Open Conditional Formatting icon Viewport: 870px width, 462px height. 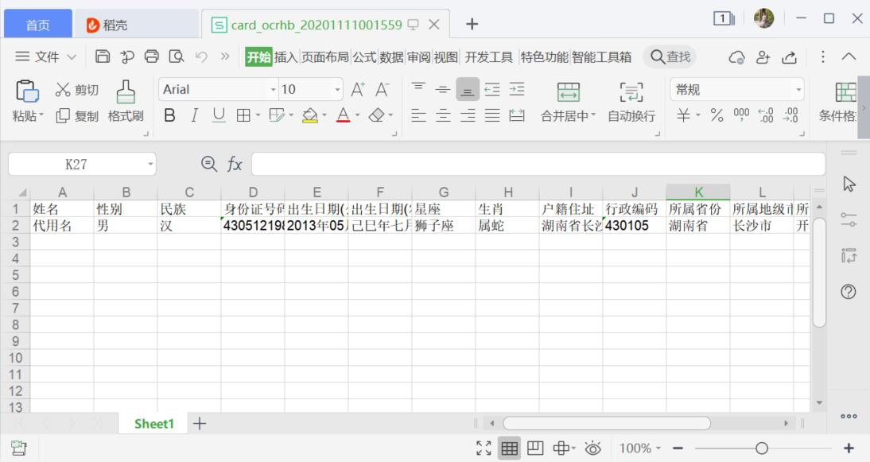tap(845, 91)
